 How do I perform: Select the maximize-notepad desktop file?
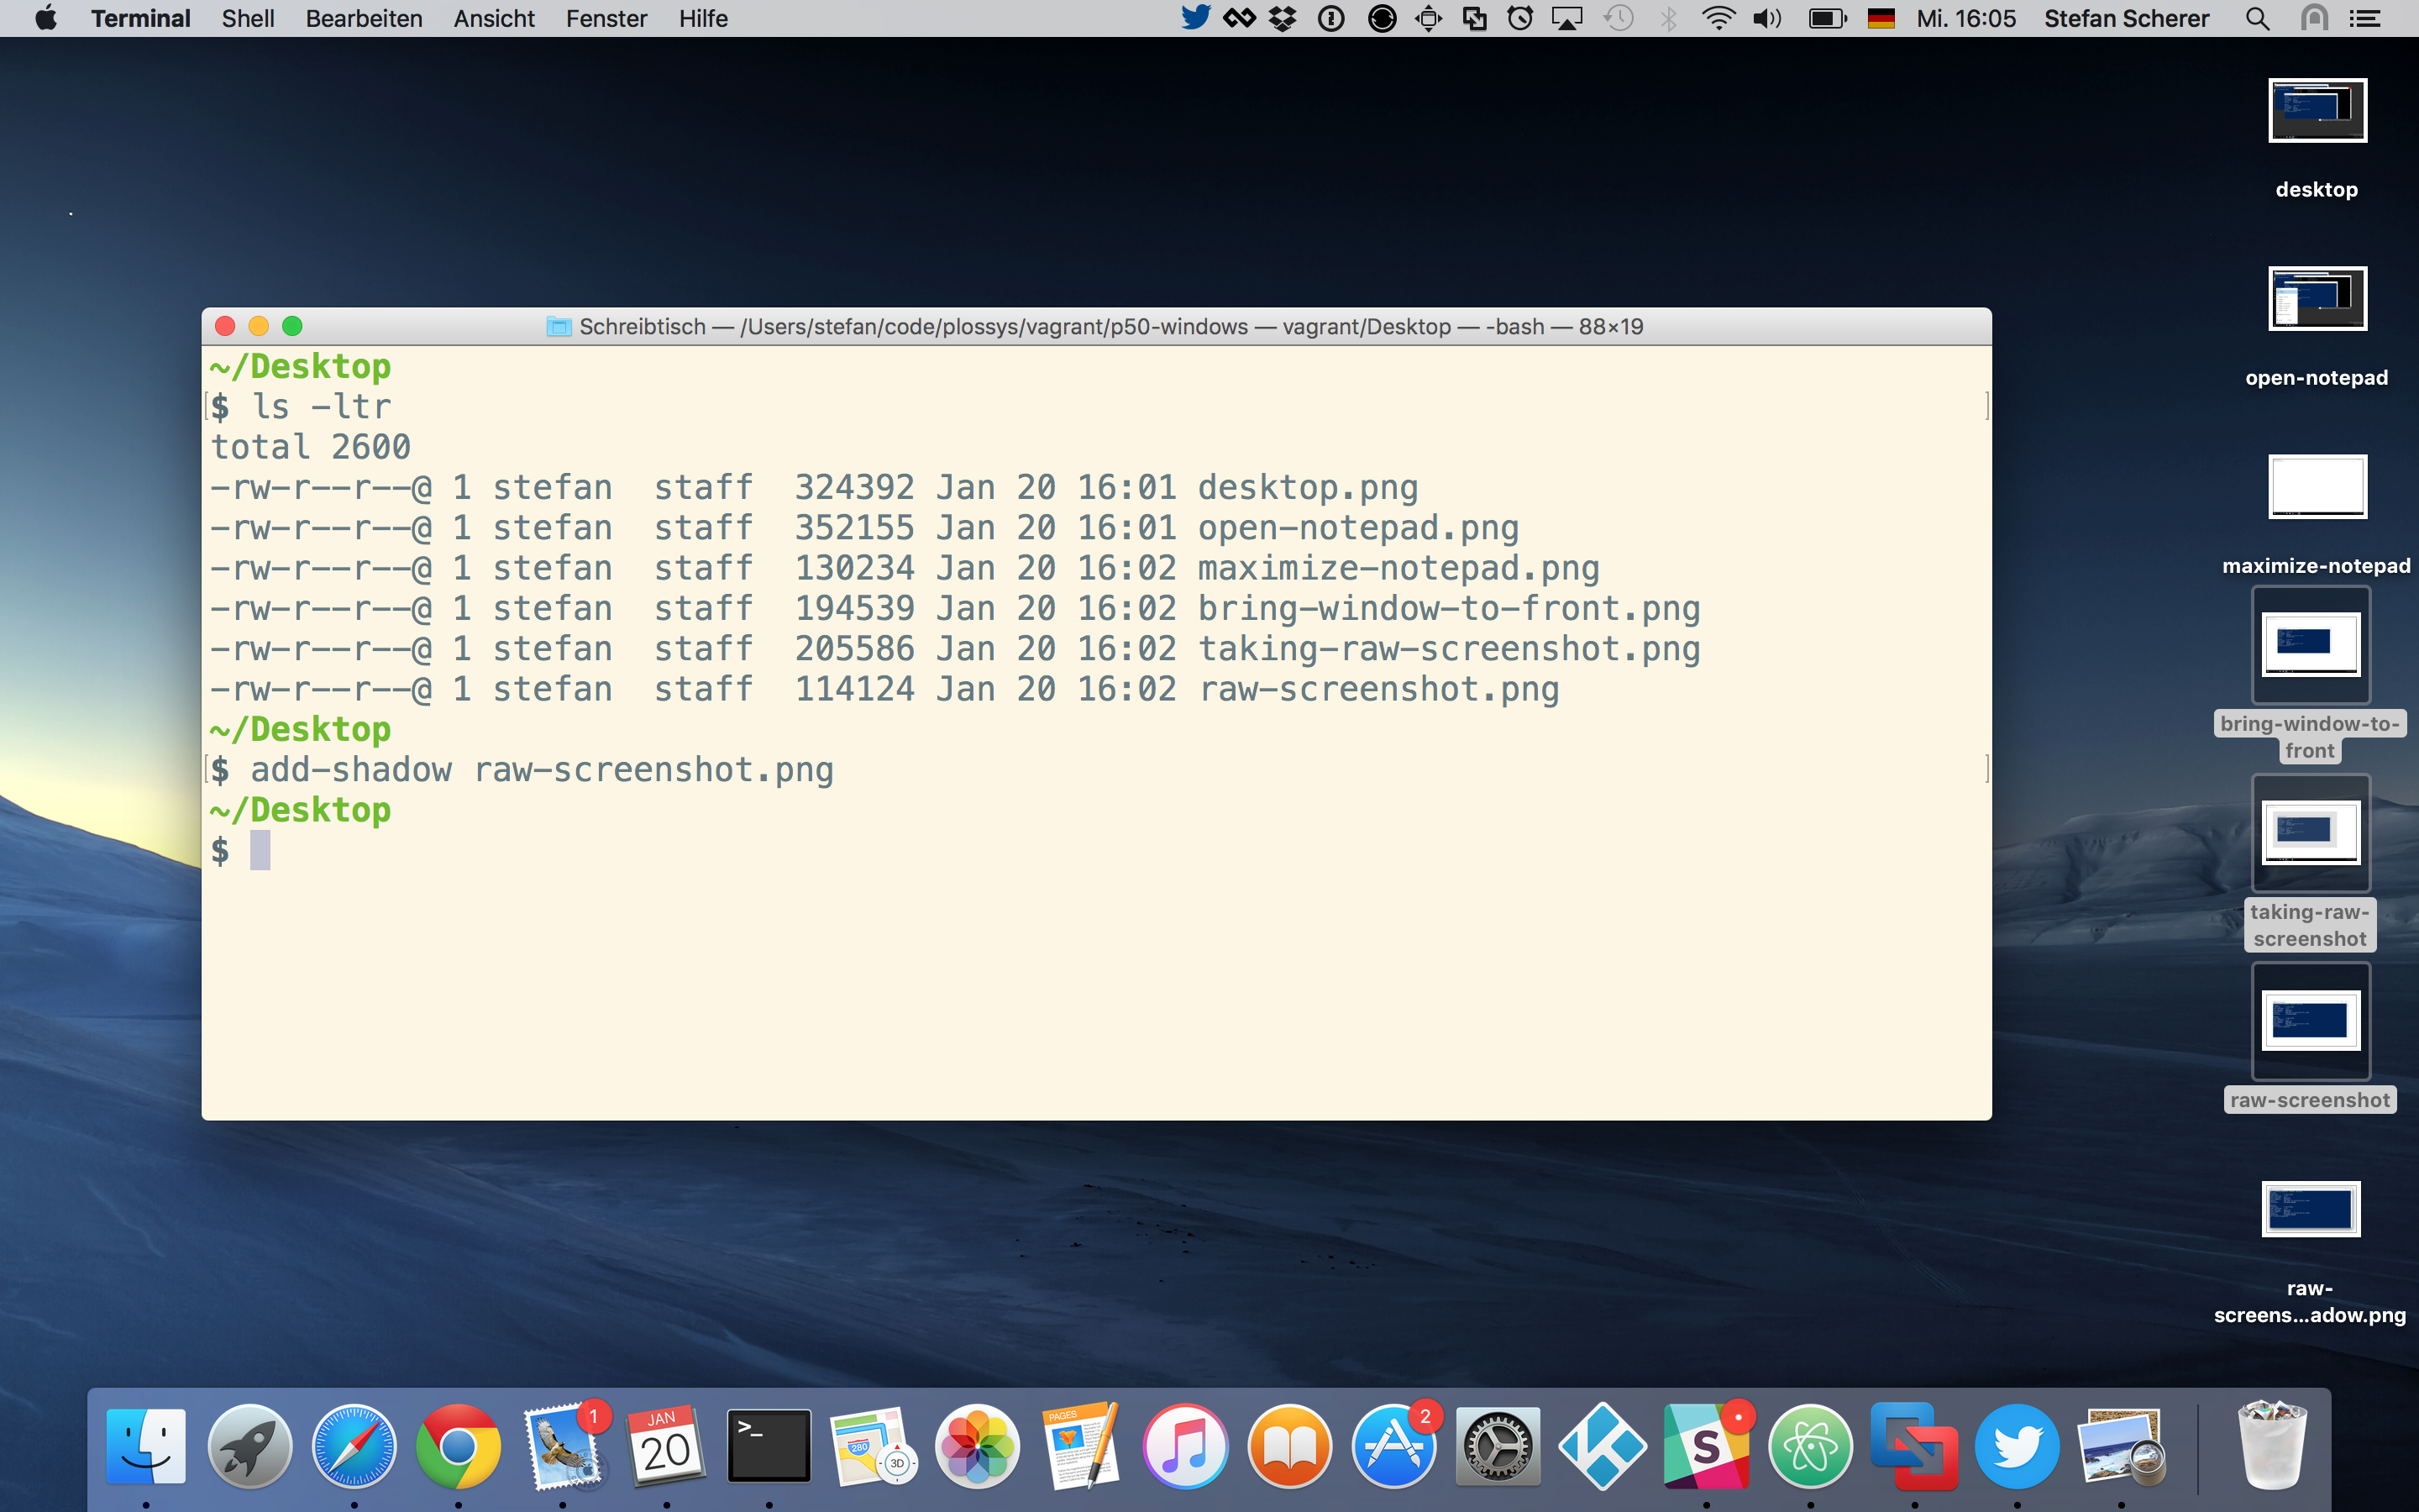tap(2317, 487)
